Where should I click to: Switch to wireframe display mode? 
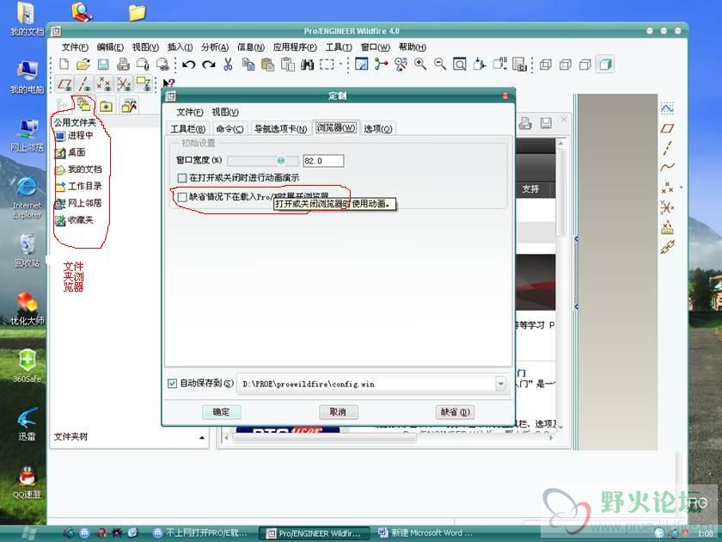546,65
